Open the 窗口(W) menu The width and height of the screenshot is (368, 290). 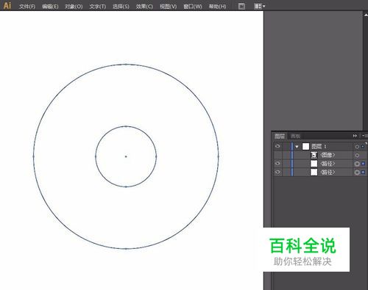coord(193,7)
